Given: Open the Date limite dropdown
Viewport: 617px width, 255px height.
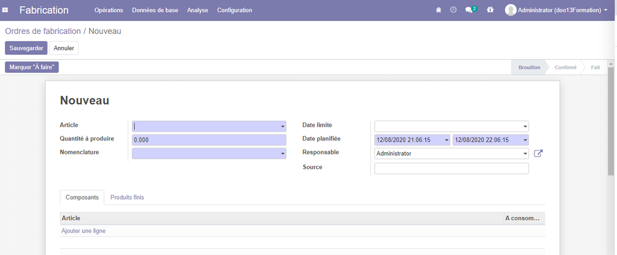Looking at the screenshot, I should click(x=525, y=127).
